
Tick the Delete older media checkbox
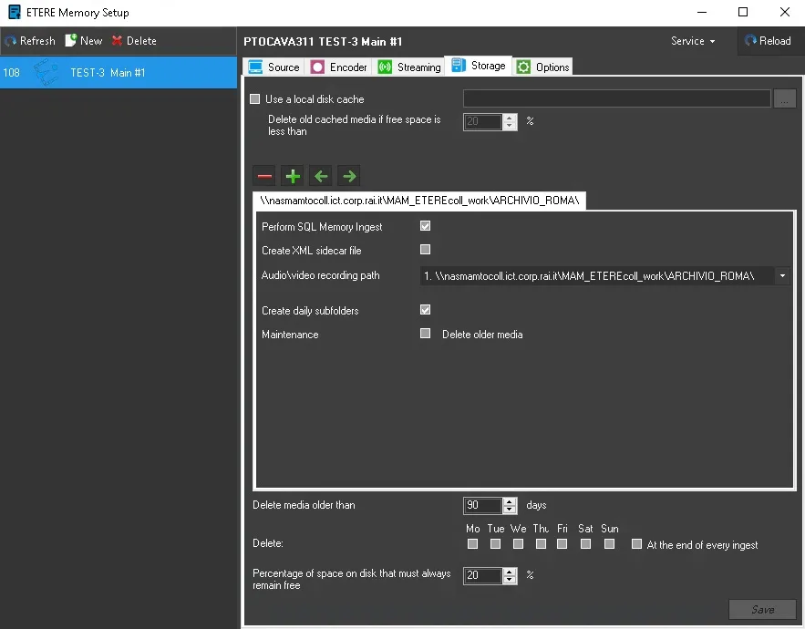tap(425, 334)
